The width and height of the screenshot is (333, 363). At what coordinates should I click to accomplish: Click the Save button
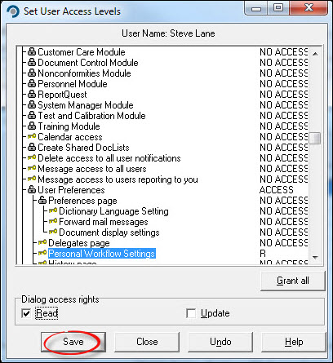[x=73, y=342]
